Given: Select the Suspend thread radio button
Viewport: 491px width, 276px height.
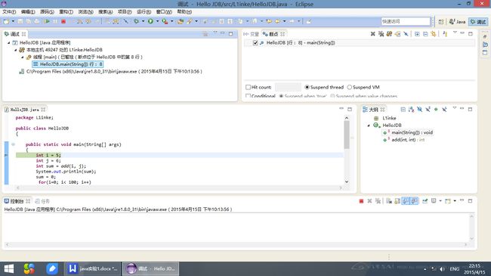Looking at the screenshot, I should point(307,87).
